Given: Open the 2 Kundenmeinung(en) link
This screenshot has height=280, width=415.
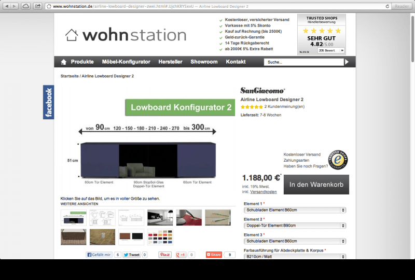Looking at the screenshot, I should click(x=284, y=107).
